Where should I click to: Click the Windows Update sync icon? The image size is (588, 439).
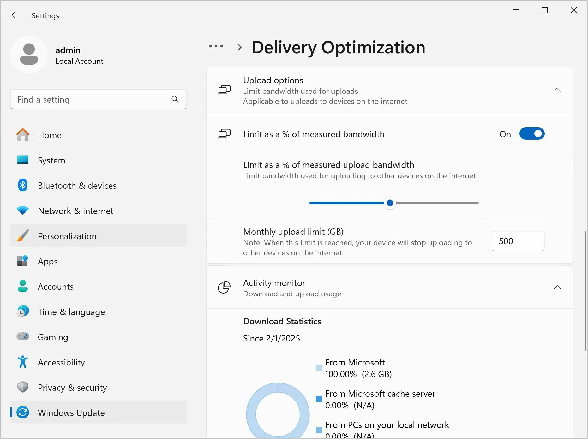(23, 412)
